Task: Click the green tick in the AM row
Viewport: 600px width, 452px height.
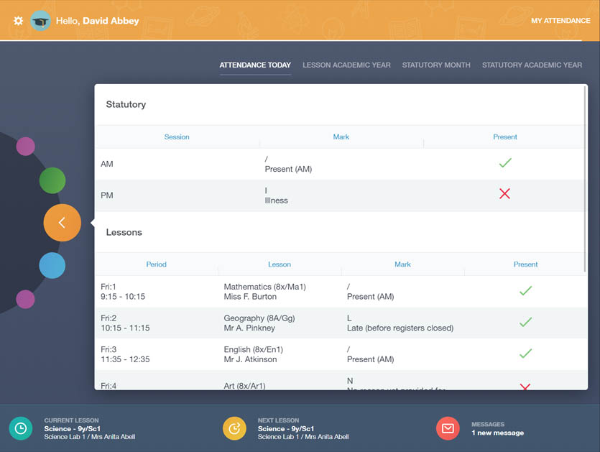Action: tap(505, 162)
